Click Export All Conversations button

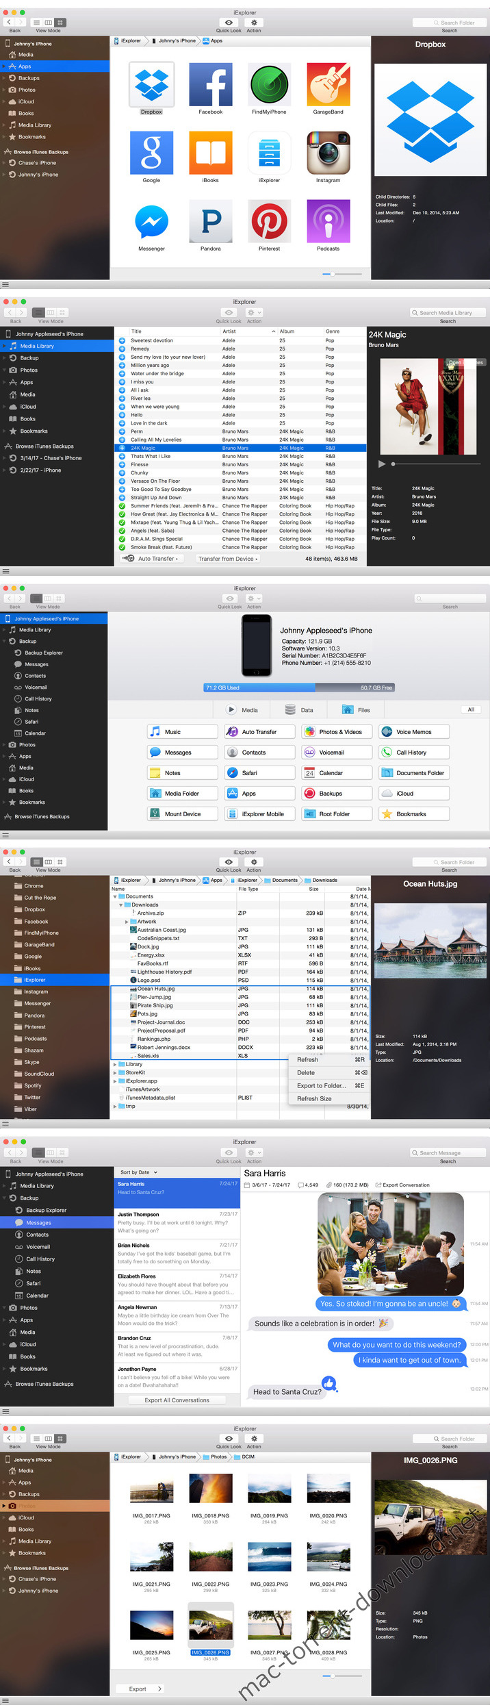(x=177, y=1400)
